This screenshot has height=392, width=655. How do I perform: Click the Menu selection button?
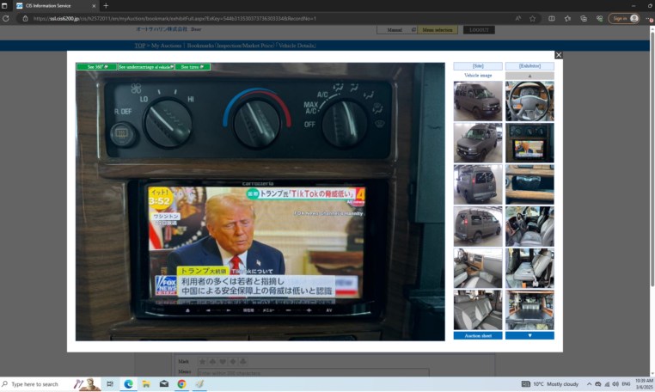[x=438, y=30]
